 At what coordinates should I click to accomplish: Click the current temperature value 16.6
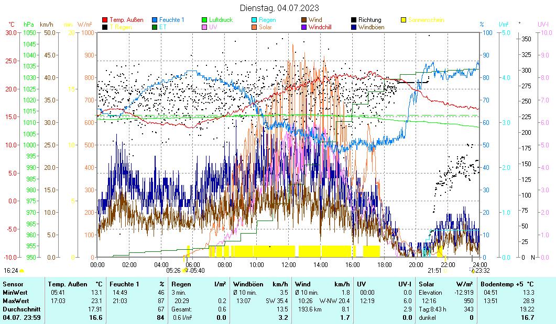click(95, 318)
